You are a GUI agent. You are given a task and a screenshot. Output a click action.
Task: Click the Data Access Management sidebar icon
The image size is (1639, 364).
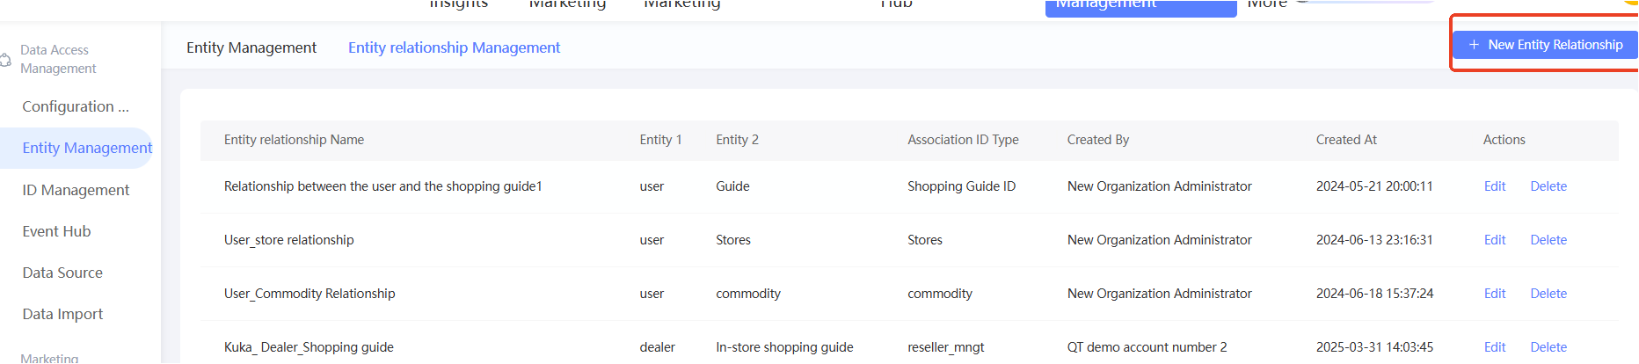click(5, 60)
